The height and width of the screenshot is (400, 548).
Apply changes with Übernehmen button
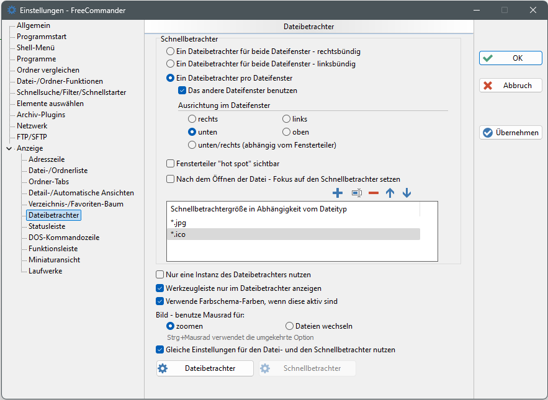511,133
